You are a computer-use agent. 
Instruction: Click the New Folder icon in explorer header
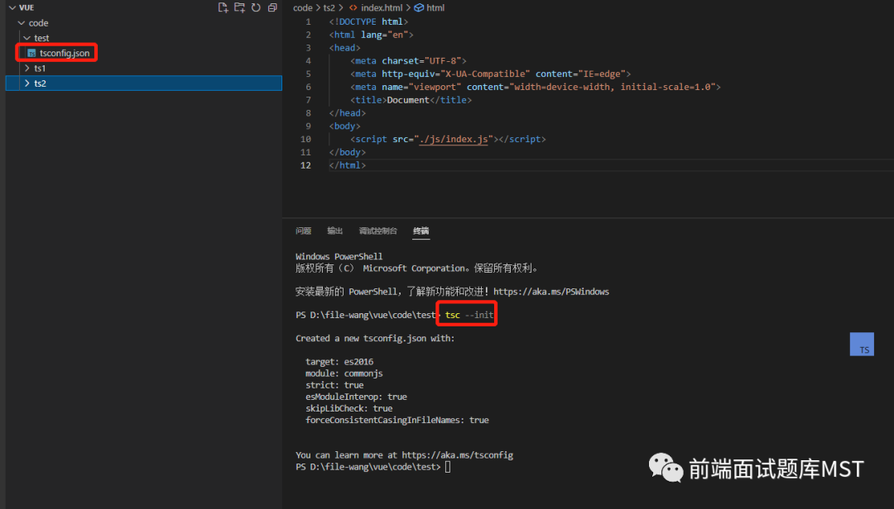pyautogui.click(x=239, y=7)
